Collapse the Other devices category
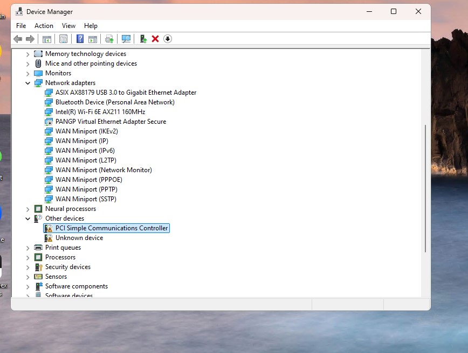Screen dimensions: 468x353 (x=27, y=218)
